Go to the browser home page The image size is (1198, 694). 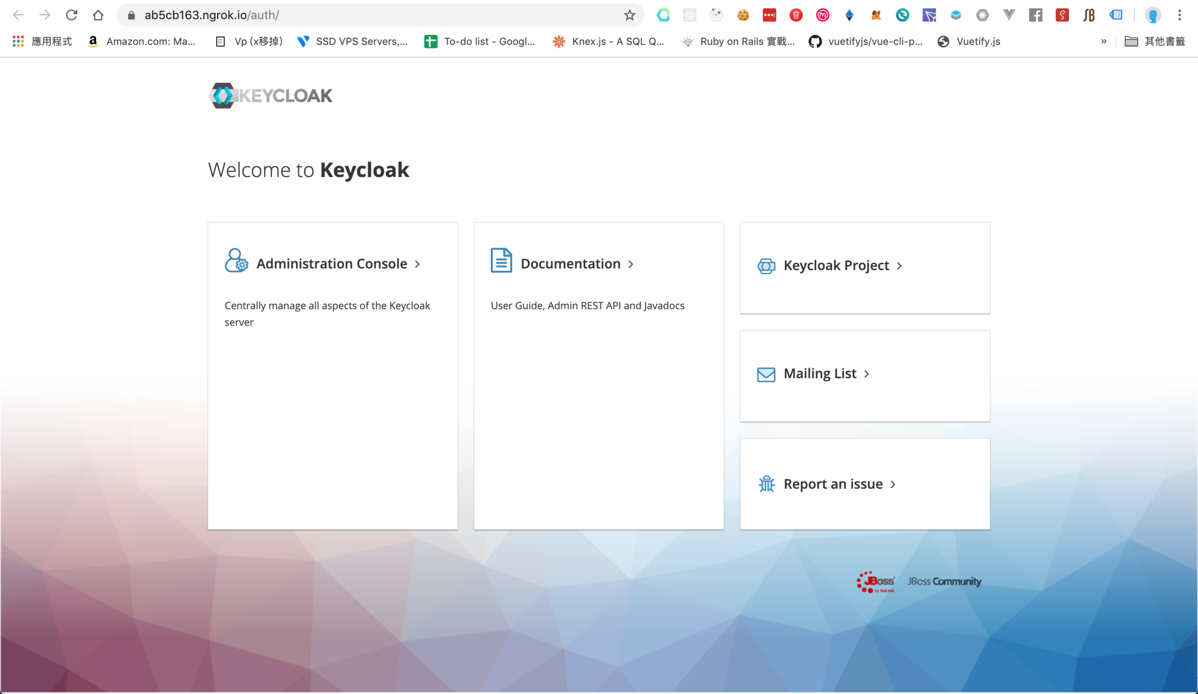[x=98, y=15]
